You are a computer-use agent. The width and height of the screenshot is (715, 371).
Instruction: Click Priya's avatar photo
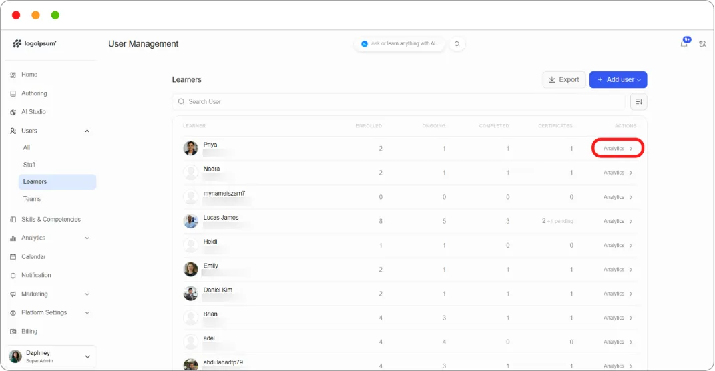coord(191,148)
